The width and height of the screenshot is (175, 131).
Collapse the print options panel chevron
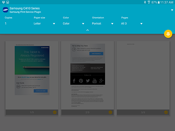coord(87,30)
